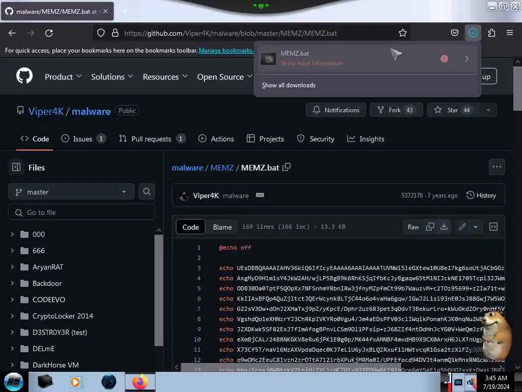Bookmark this page with the star icon

coord(403,33)
